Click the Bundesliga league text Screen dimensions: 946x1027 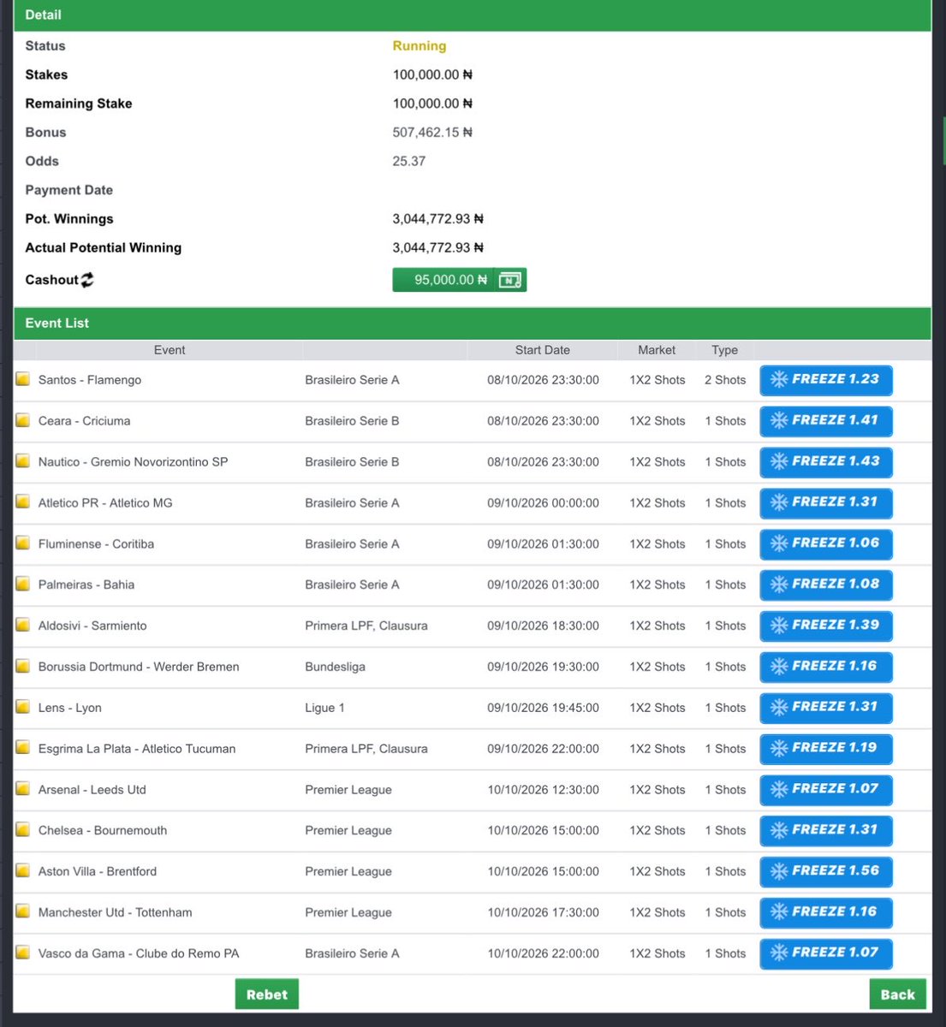(335, 667)
